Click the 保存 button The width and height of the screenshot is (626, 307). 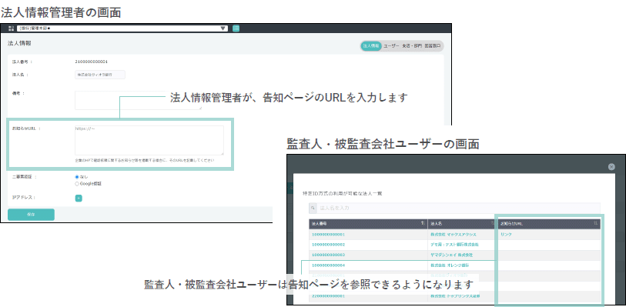click(31, 215)
